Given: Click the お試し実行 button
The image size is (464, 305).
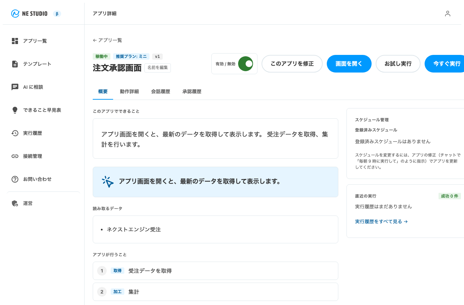Looking at the screenshot, I should pyautogui.click(x=398, y=64).
